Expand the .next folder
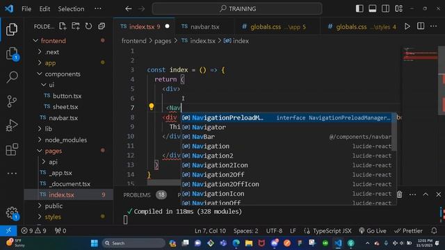 click(x=52, y=52)
